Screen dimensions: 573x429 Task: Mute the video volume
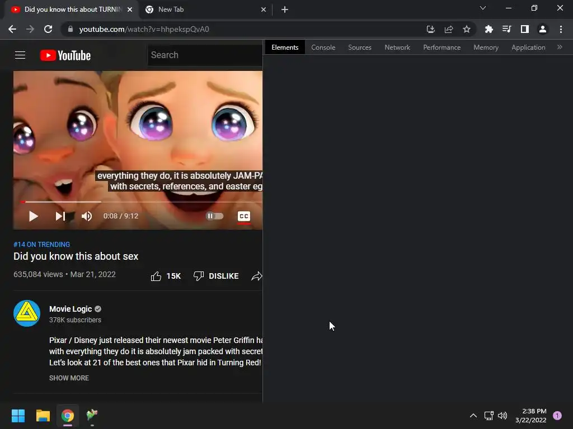click(x=87, y=216)
